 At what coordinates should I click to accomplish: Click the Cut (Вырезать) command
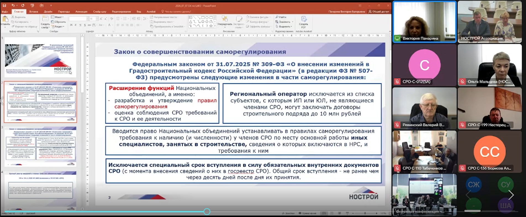point(19,17)
